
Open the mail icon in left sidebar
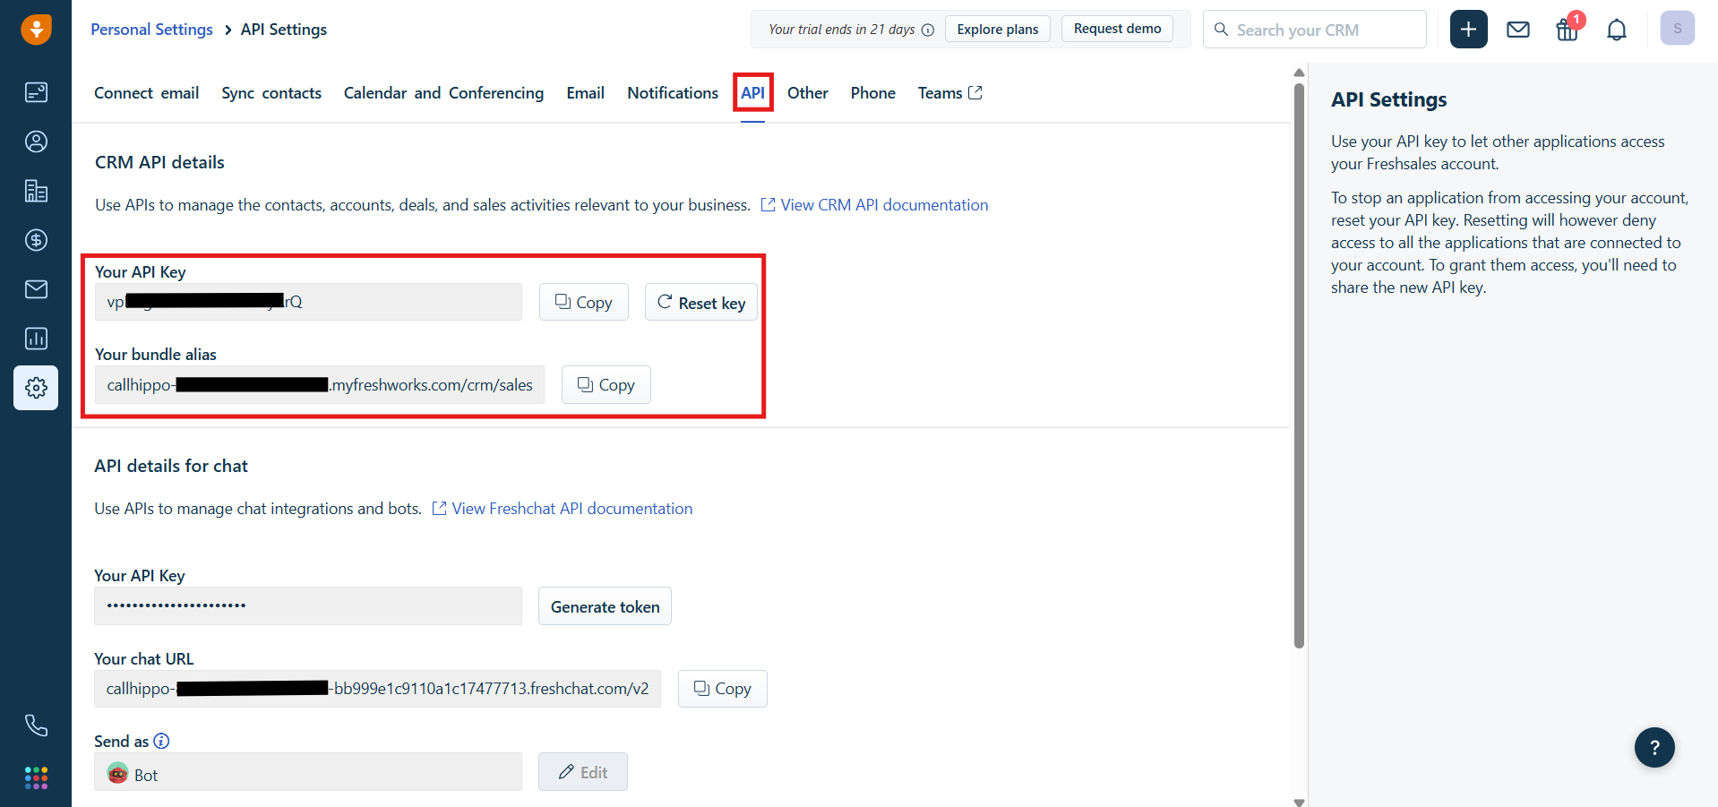36,289
